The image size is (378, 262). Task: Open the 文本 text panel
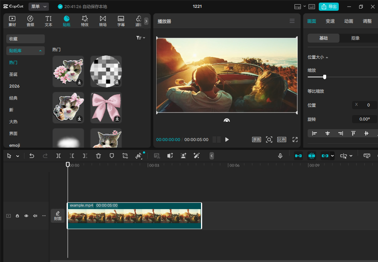click(x=48, y=21)
